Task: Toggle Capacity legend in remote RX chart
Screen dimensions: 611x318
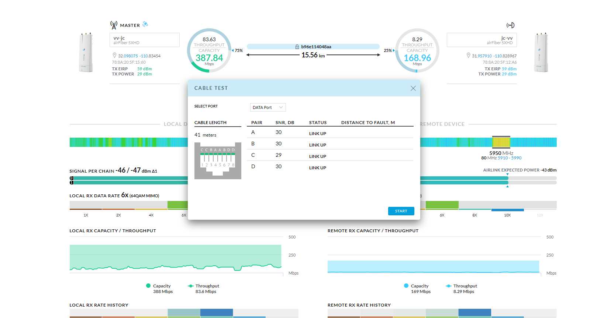Action: click(x=417, y=286)
